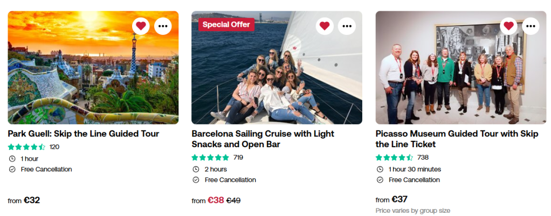
Task: Click the discounted €38 price
Action: pyautogui.click(x=216, y=200)
